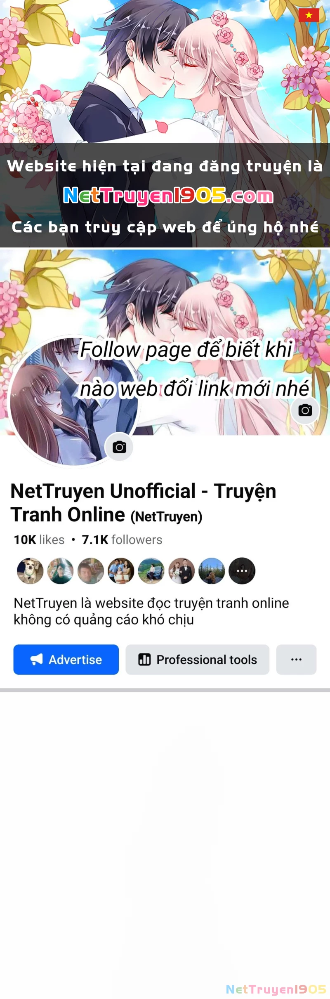The image size is (330, 999).
Task: Click the profile picture camera icon
Action: pos(119,447)
